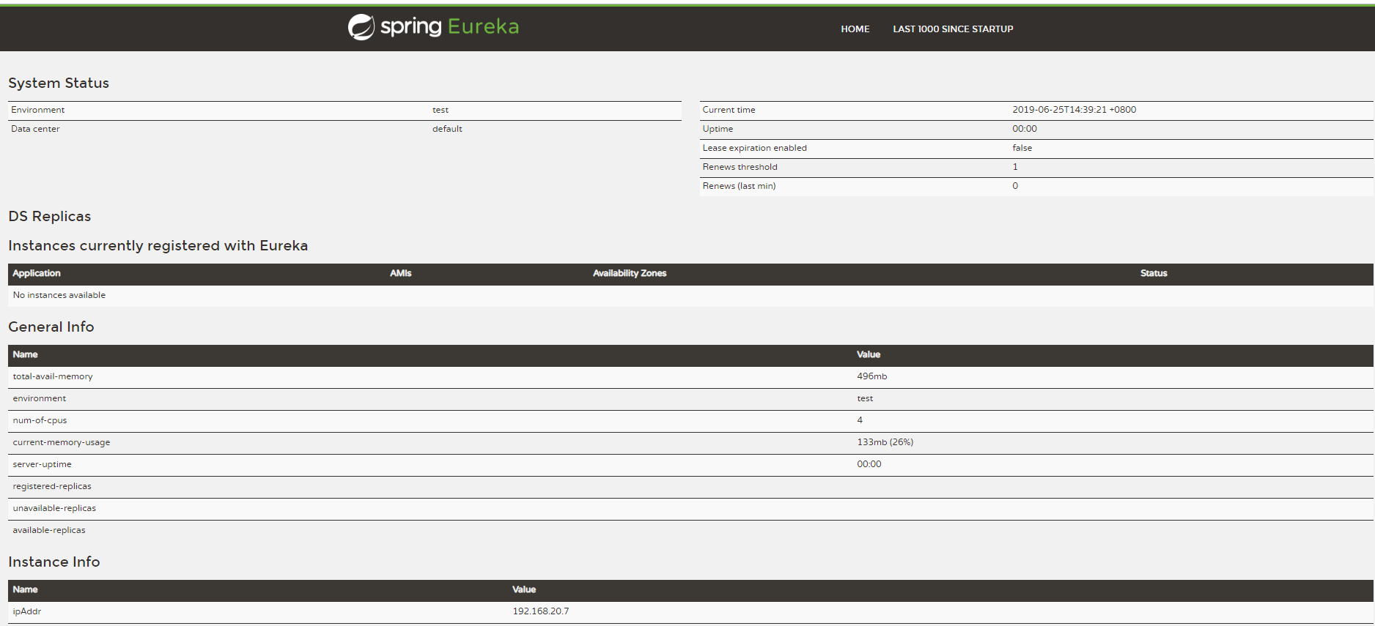Select timestamp '2019-06-25T14:39:21 +0800'
The width and height of the screenshot is (1375, 626).
[1074, 110]
